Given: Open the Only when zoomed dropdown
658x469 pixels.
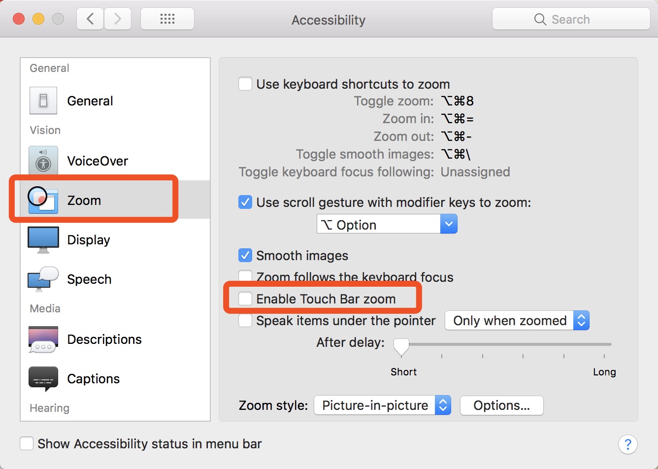Looking at the screenshot, I should (581, 320).
